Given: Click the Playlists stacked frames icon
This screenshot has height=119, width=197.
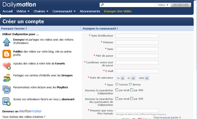Looking at the screenshot, I should click(x=7, y=89).
